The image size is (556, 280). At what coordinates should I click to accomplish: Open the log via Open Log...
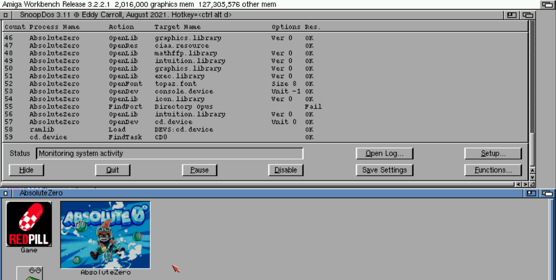point(384,153)
